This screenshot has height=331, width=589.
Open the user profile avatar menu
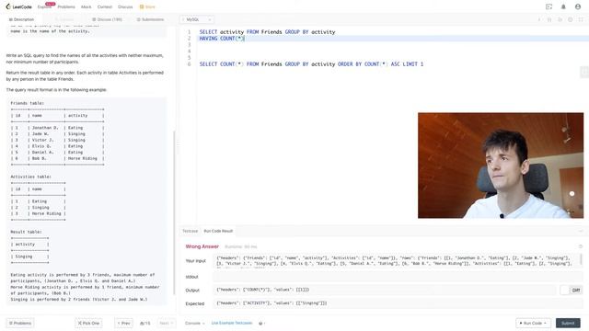coord(578,6)
